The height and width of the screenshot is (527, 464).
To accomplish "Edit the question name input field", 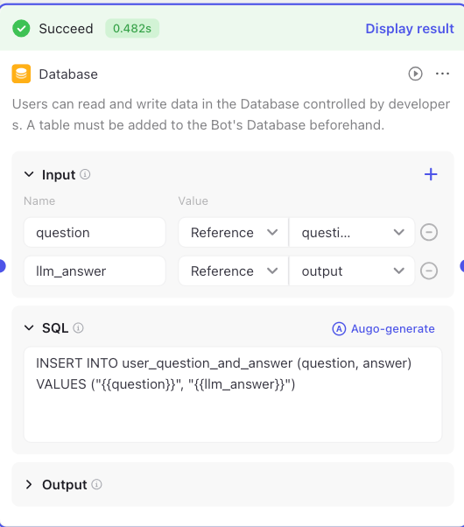I will (x=95, y=232).
